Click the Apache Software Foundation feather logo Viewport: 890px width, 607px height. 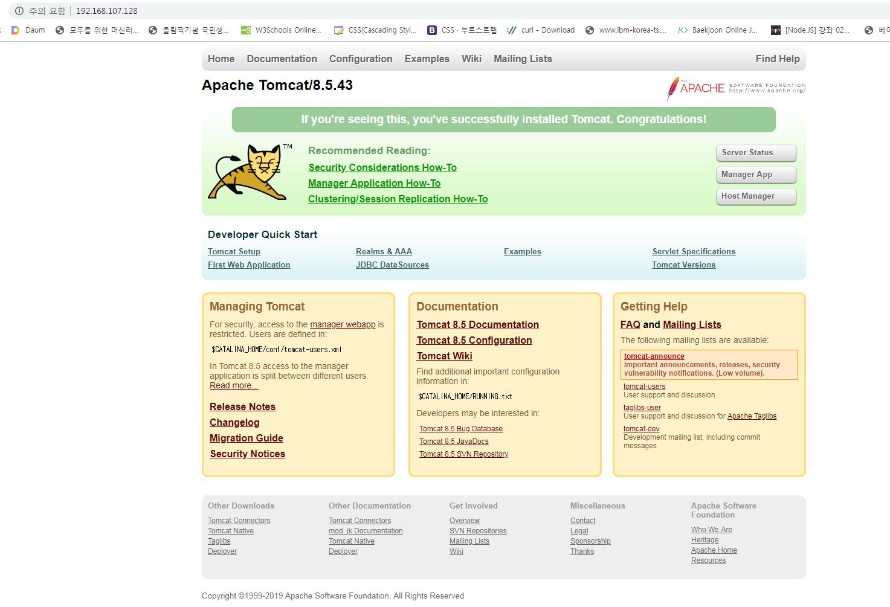[x=736, y=88]
